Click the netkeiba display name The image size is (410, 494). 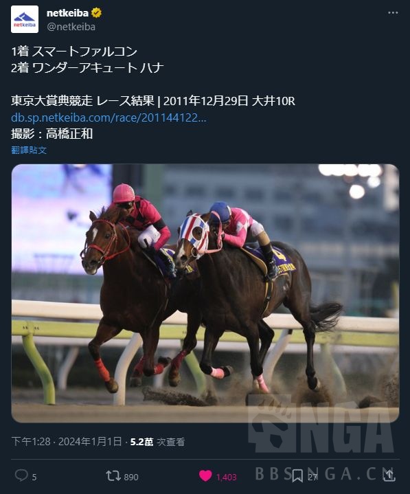67,13
